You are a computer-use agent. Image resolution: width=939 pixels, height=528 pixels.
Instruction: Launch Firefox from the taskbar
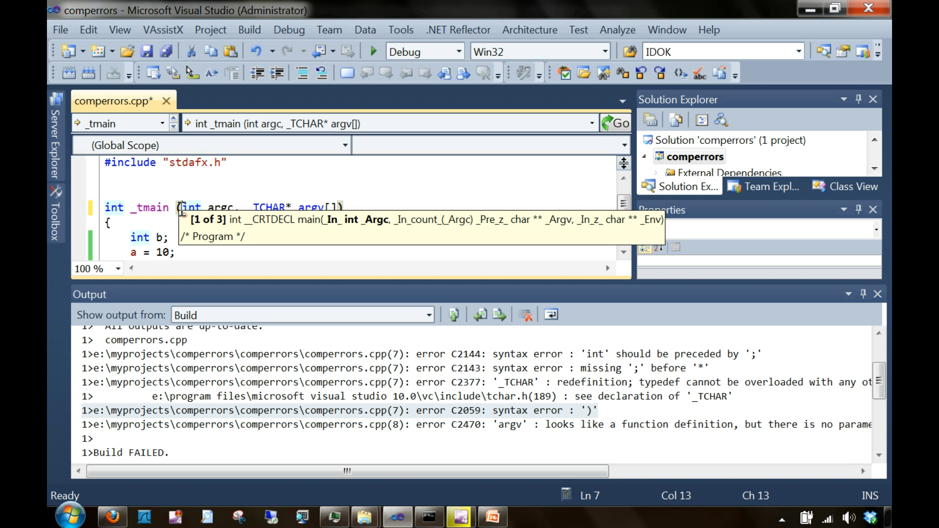point(112,517)
